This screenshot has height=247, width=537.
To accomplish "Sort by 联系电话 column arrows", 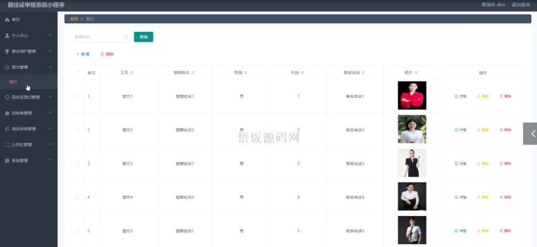I will coord(363,73).
